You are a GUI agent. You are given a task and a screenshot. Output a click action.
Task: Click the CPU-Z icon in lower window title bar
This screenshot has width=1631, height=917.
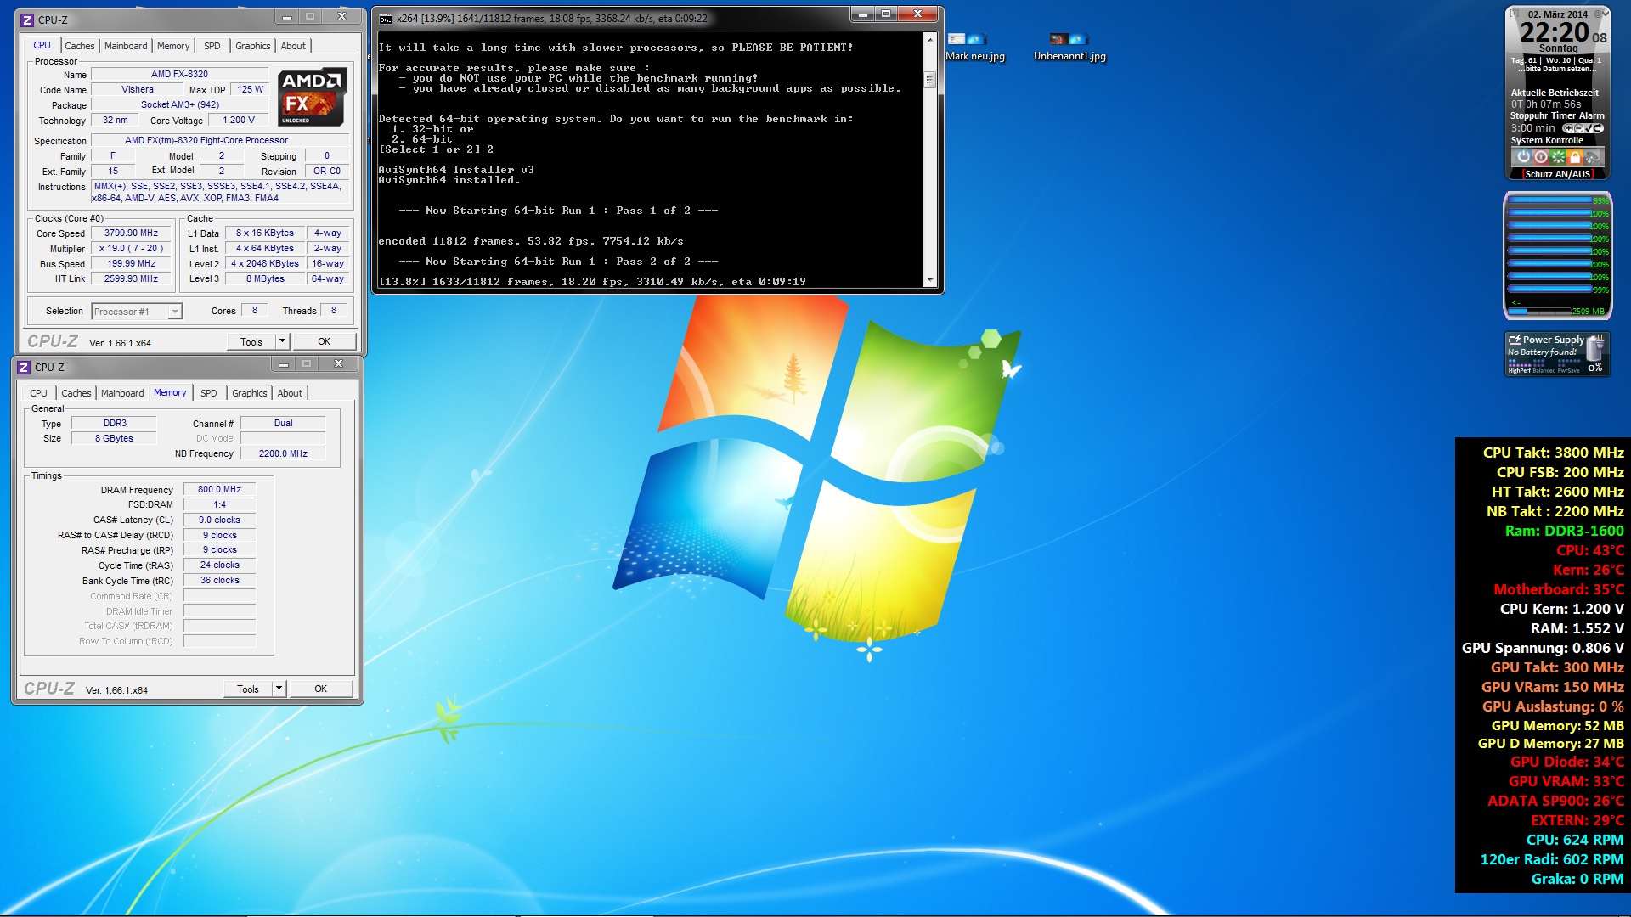point(24,367)
